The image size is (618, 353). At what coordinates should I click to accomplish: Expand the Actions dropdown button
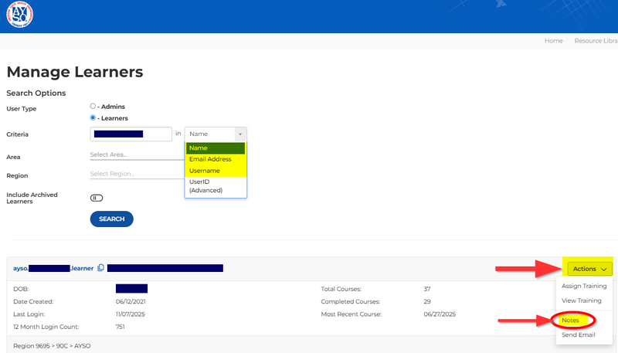pyautogui.click(x=588, y=269)
